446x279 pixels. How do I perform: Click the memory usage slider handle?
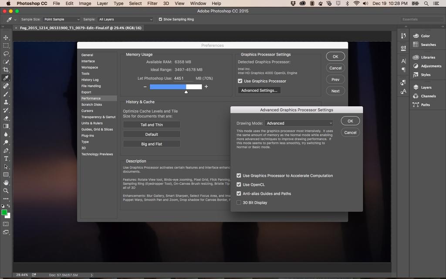(x=186, y=92)
